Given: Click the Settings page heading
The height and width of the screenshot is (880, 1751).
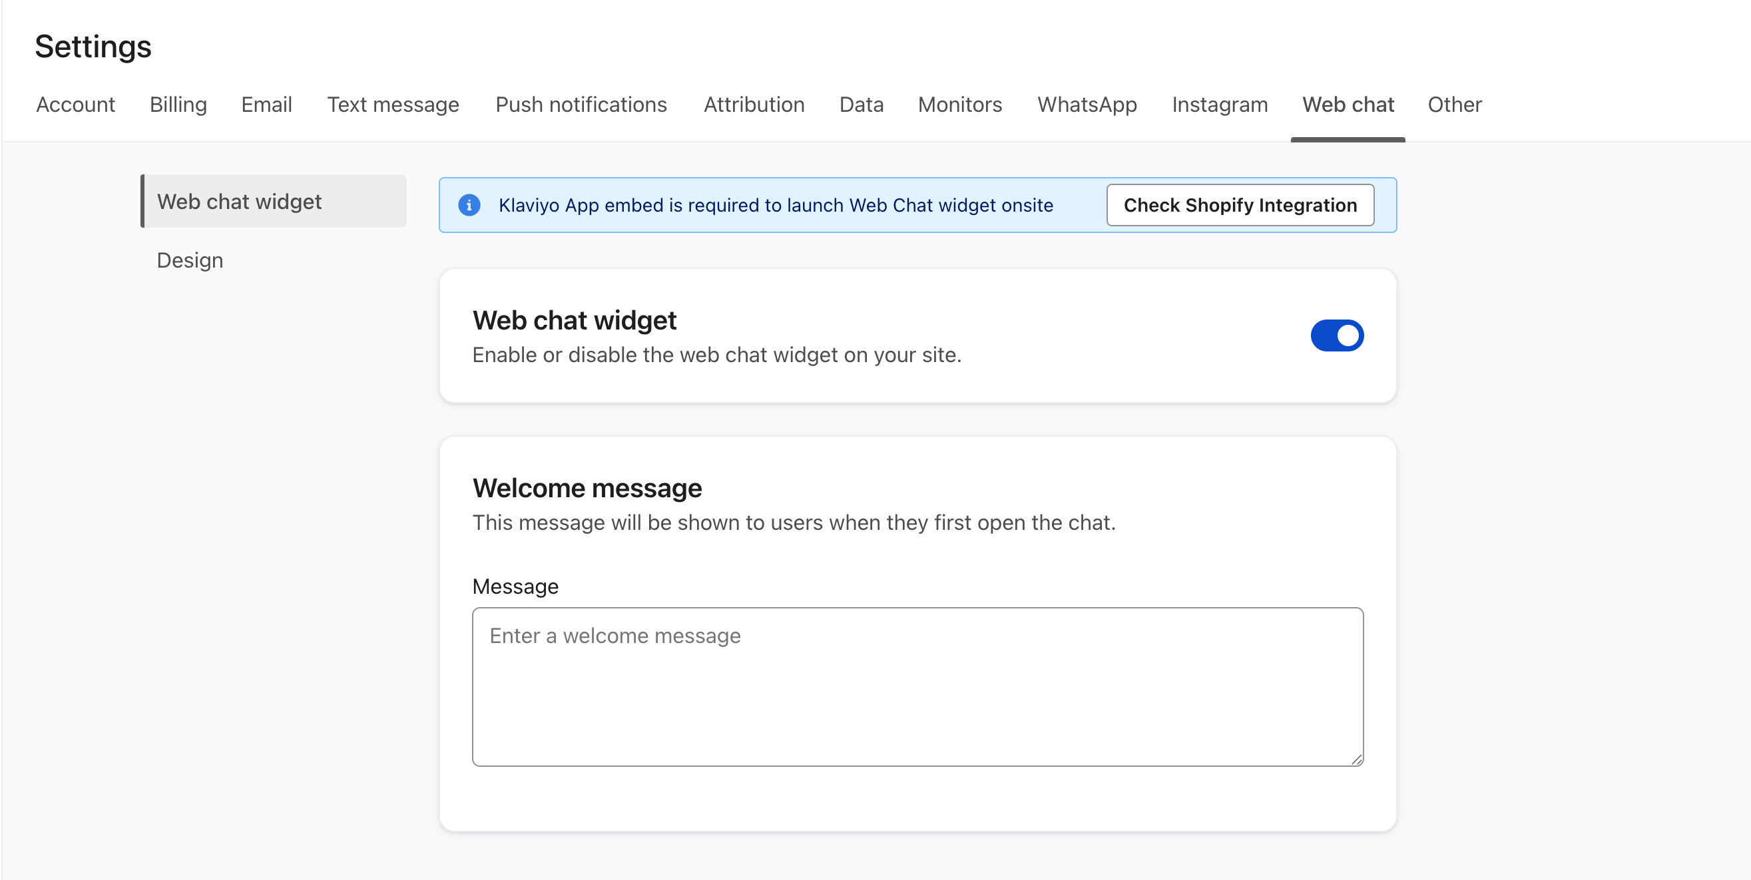Looking at the screenshot, I should click(x=93, y=46).
